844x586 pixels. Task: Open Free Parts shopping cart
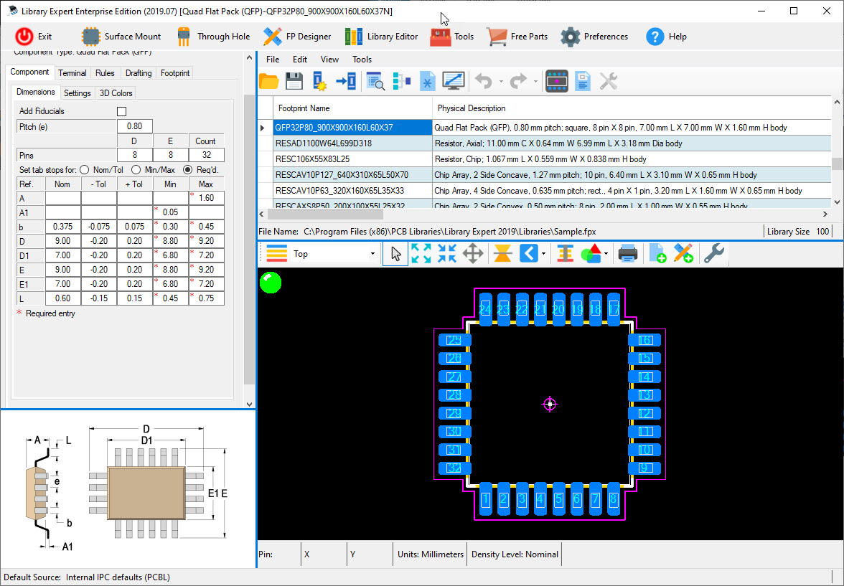click(x=517, y=37)
